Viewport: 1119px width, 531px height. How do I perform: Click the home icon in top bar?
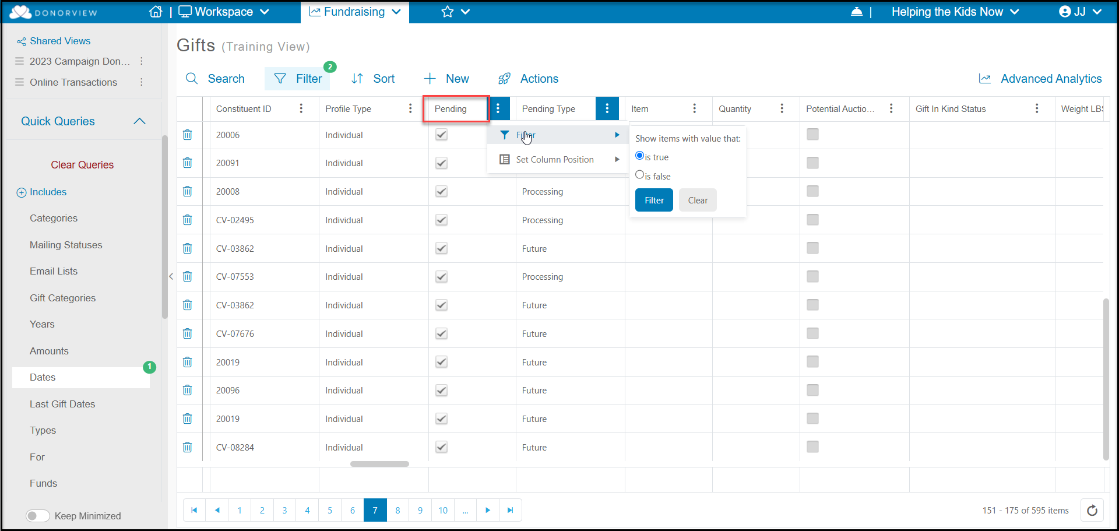[156, 12]
